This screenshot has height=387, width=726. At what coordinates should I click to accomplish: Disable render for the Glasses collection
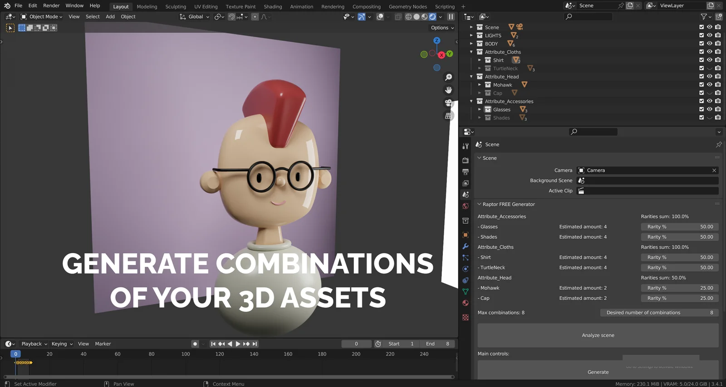[x=718, y=109]
